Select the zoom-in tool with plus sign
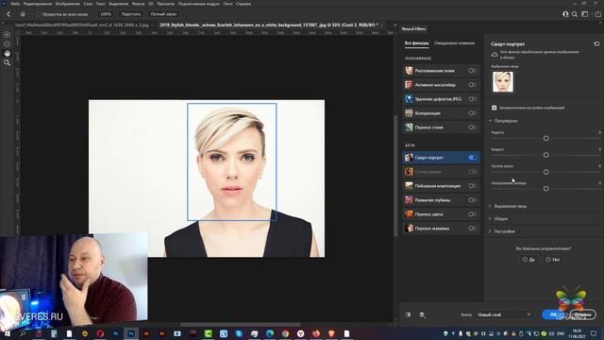Image resolution: width=604 pixels, height=340 pixels. click(7, 34)
